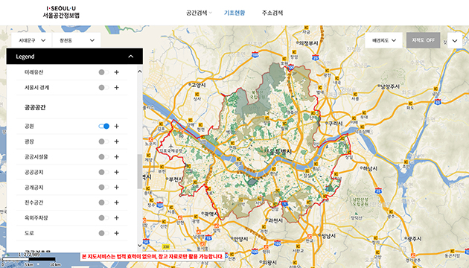The width and height of the screenshot is (469, 268).
Task: Click the I·SEOUL·U 서울공간정보맵 logo
Action: point(61,12)
